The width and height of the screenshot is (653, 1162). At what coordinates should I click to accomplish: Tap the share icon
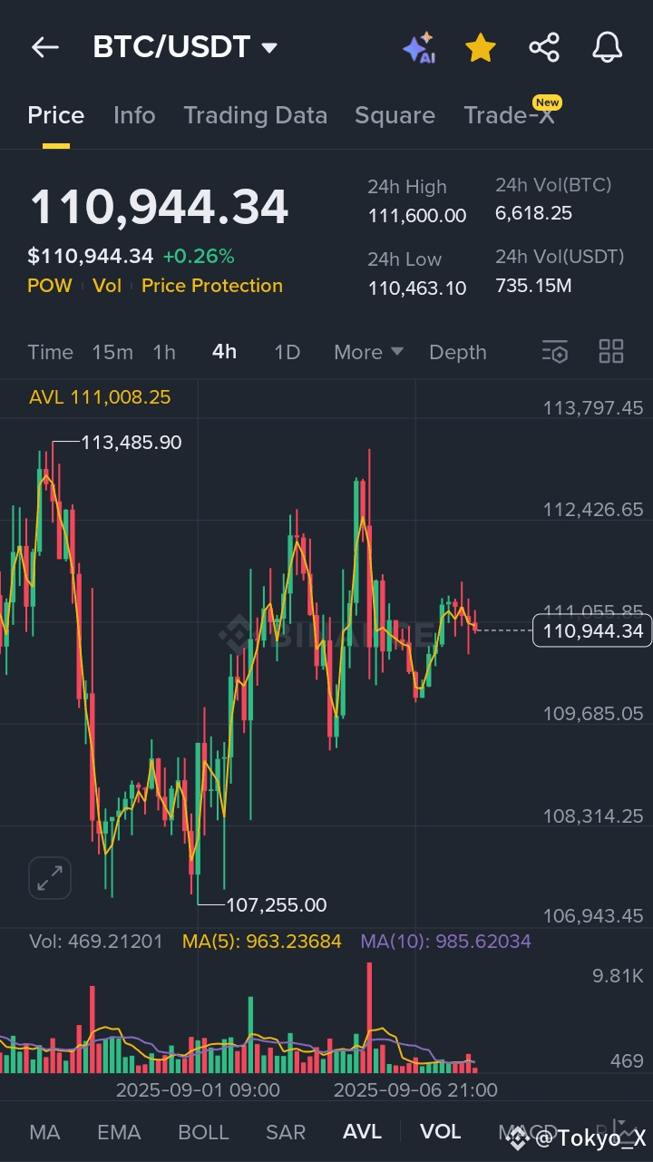coord(544,48)
